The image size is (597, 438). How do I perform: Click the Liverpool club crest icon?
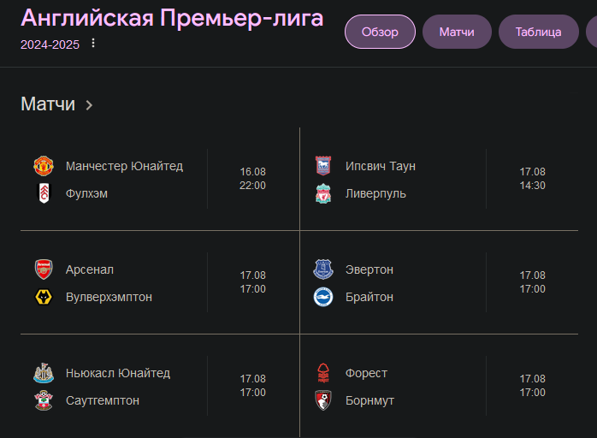[x=323, y=193]
